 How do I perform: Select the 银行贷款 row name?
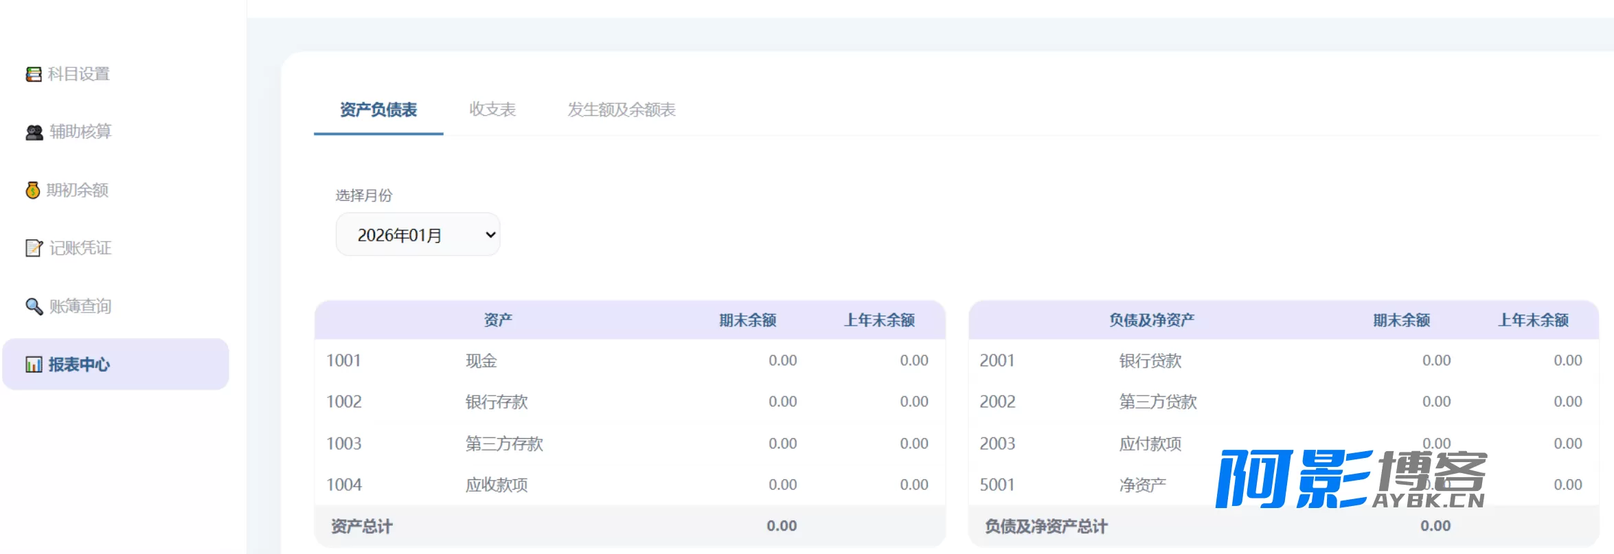click(1150, 361)
